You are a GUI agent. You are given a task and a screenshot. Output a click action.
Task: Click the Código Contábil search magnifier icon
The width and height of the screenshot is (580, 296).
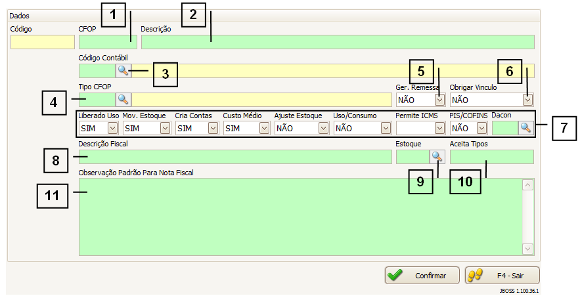[x=123, y=71]
